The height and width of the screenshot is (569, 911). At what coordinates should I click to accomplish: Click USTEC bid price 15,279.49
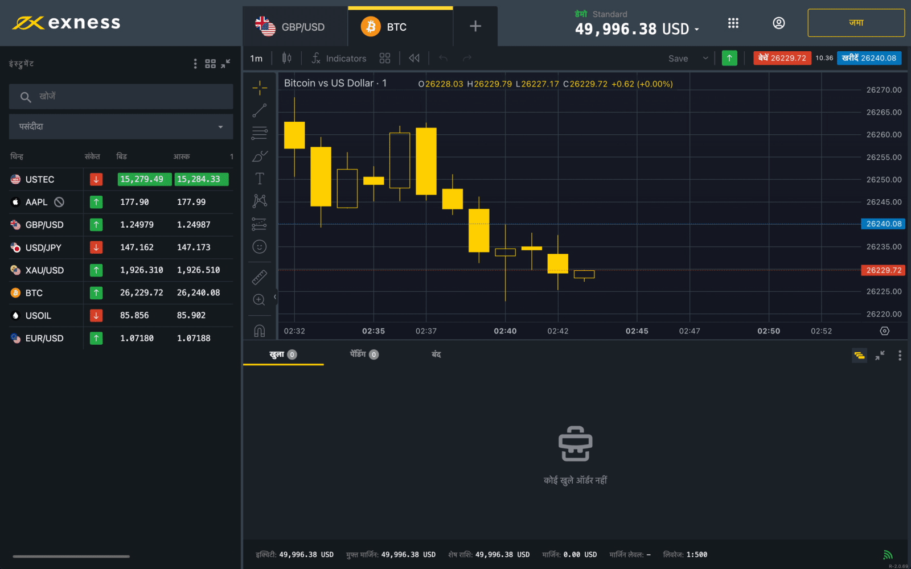pyautogui.click(x=144, y=179)
